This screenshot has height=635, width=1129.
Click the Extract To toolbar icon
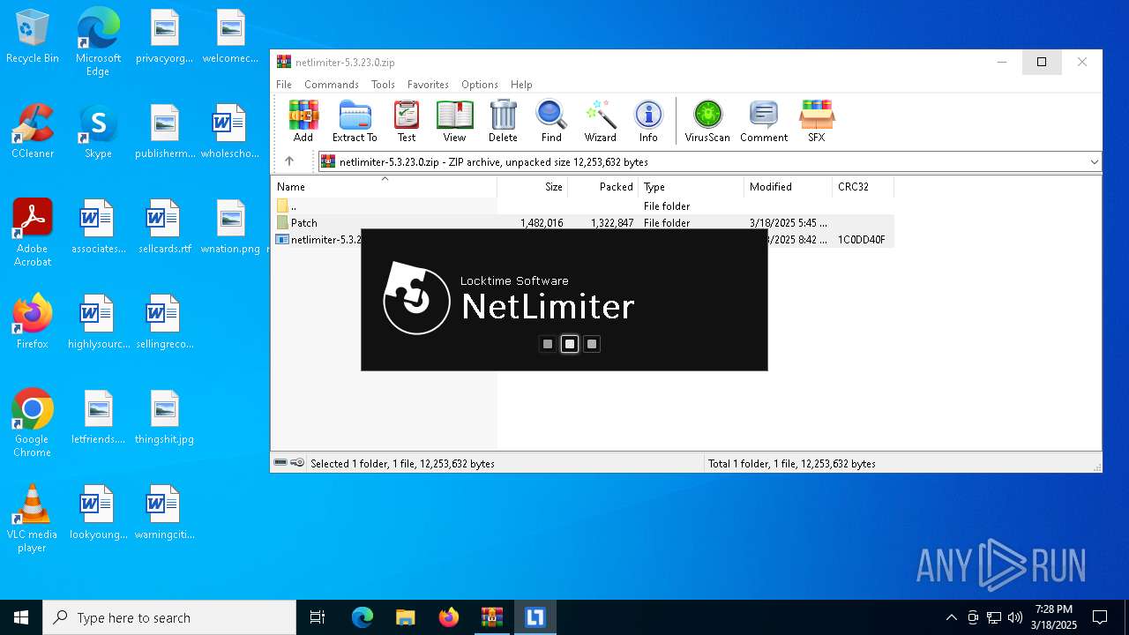point(355,121)
